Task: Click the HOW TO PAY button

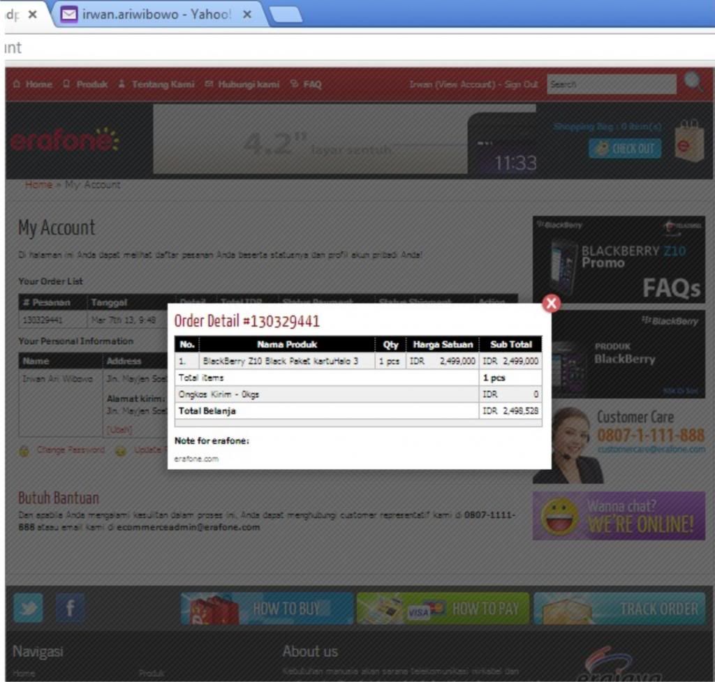Action: [443, 608]
